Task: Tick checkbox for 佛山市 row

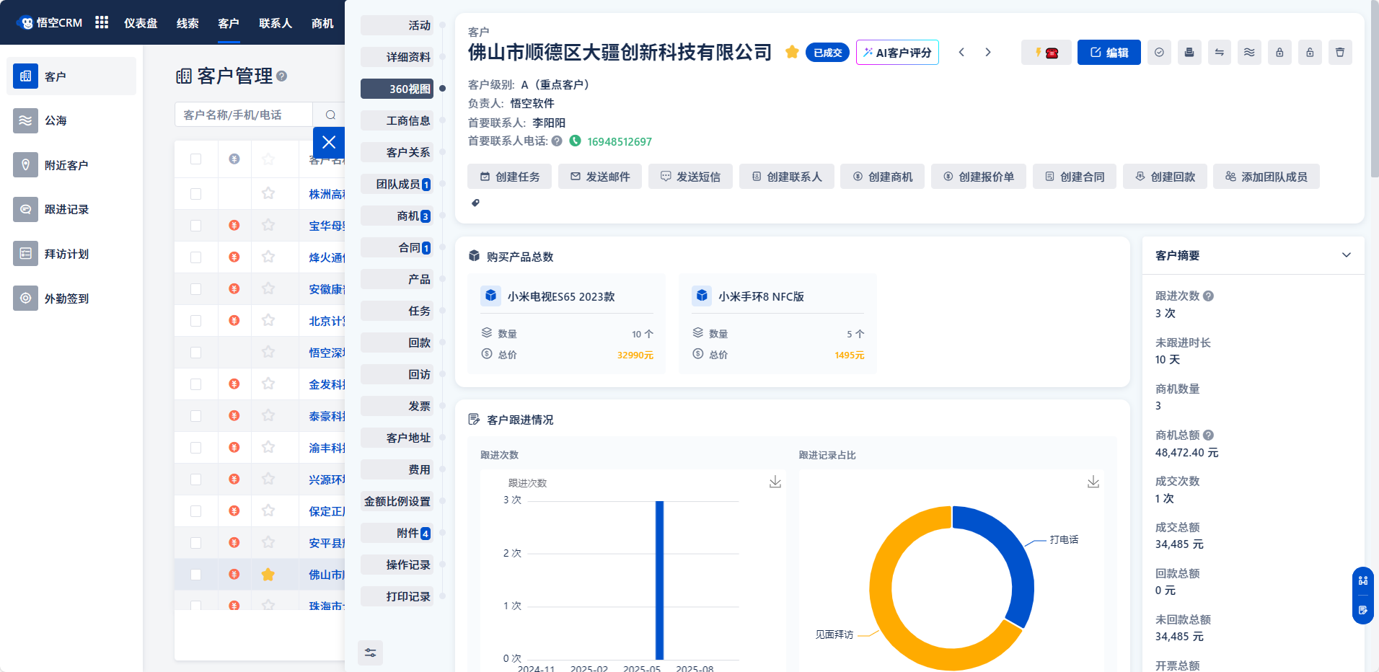Action: pyautogui.click(x=195, y=575)
